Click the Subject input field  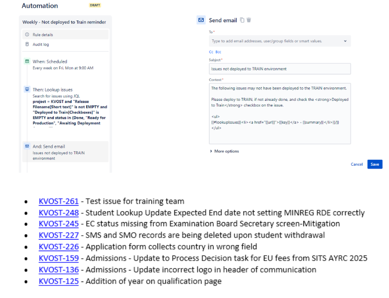pyautogui.click(x=280, y=69)
